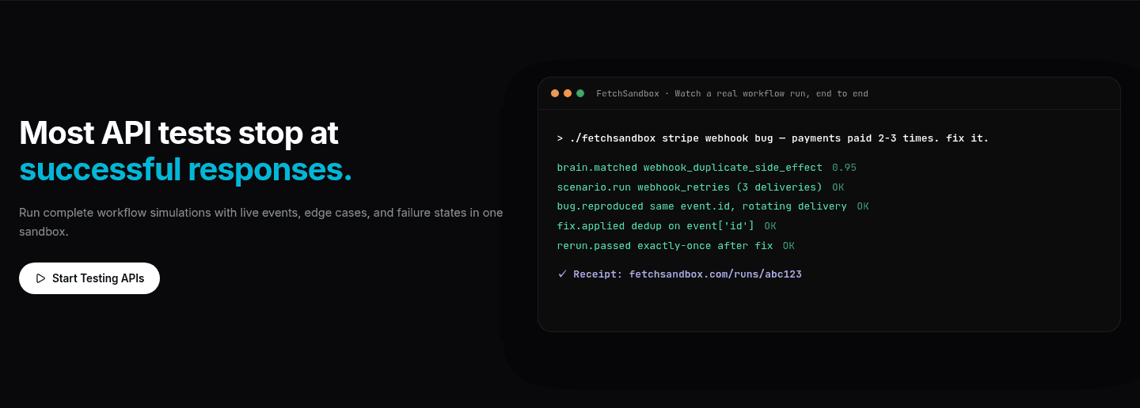
Task: Click the OK status after webhook_retries
Action: point(838,187)
